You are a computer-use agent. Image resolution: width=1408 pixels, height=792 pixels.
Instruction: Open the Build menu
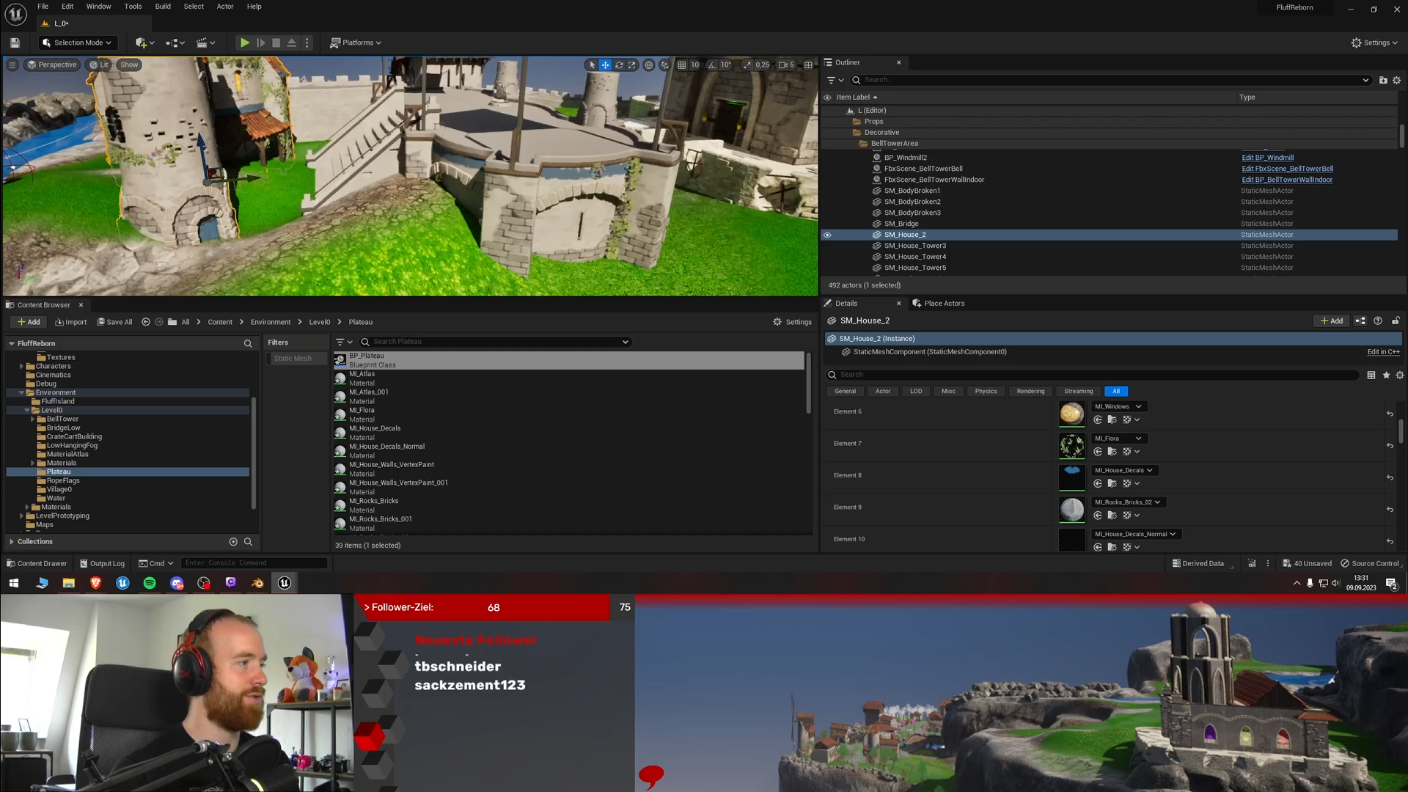click(163, 7)
